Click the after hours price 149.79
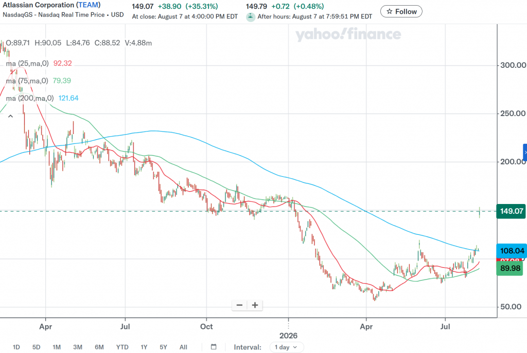Image resolution: width=527 pixels, height=353 pixels. point(256,6)
